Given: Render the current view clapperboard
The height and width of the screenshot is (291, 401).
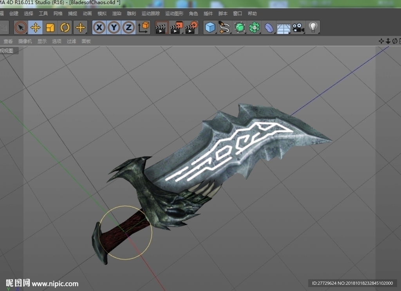Looking at the screenshot, I should click(x=162, y=28).
